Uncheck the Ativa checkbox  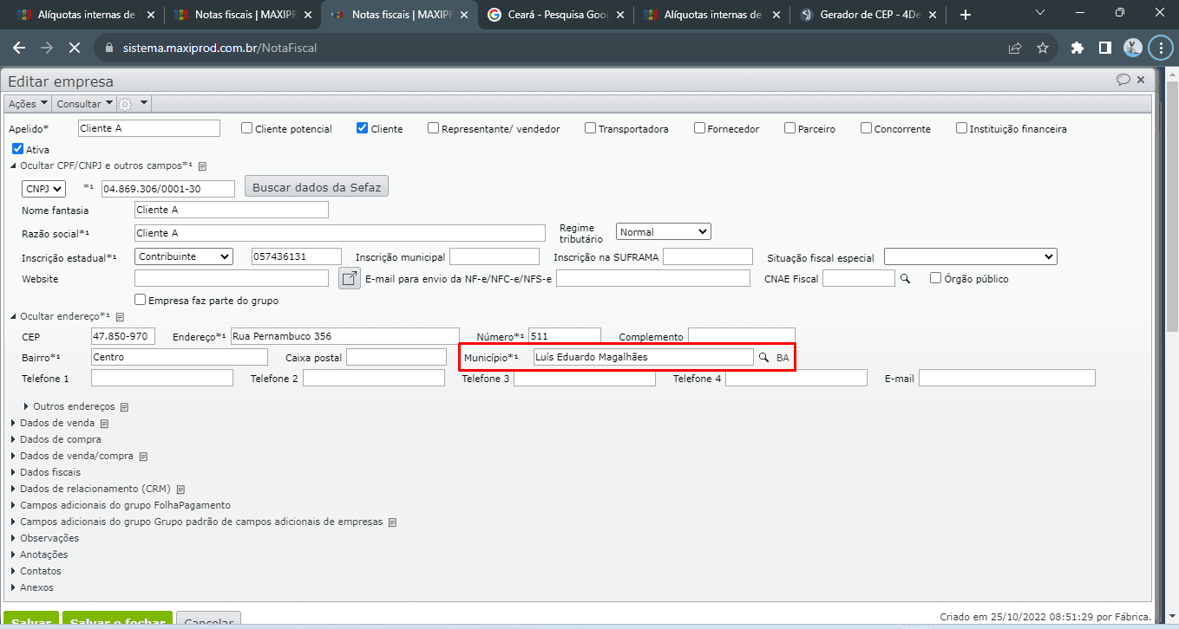click(x=17, y=149)
